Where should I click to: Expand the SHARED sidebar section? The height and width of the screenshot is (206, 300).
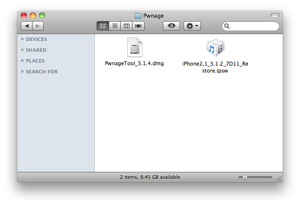(x=23, y=50)
